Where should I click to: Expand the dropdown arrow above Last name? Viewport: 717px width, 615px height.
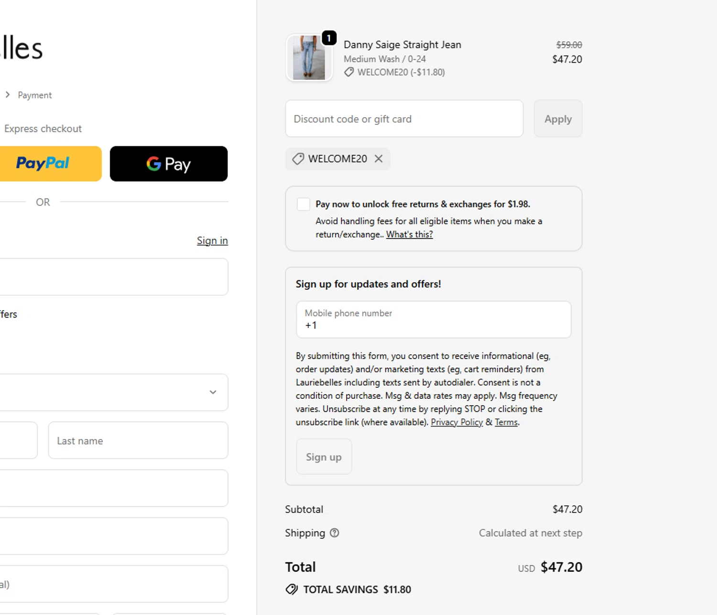(x=213, y=392)
